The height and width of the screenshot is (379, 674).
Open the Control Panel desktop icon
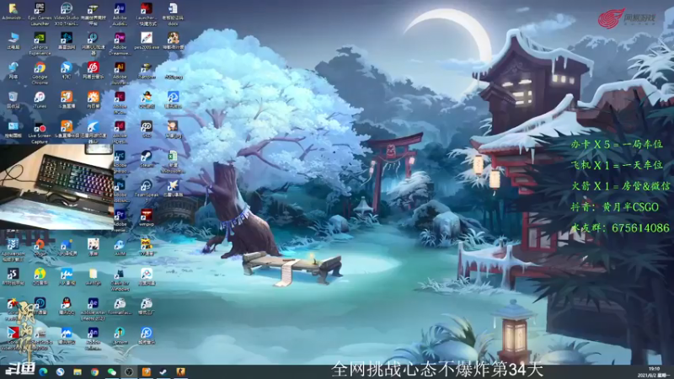pyautogui.click(x=13, y=129)
